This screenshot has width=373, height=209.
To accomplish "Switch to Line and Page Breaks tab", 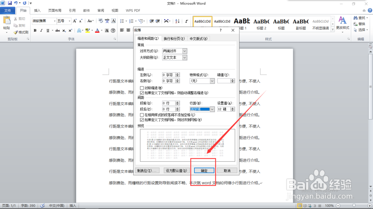I will pyautogui.click(x=174, y=39).
